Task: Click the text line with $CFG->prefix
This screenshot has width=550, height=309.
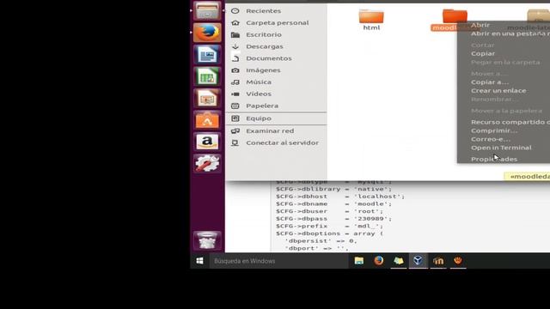Action: click(329, 226)
